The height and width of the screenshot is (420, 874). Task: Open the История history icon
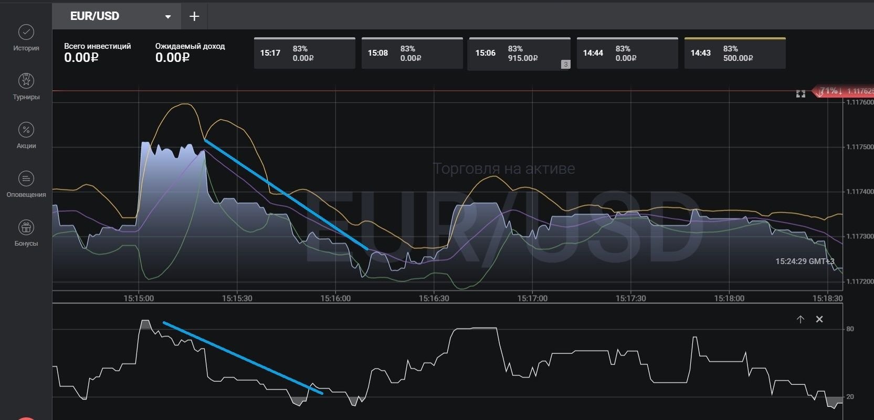[26, 33]
